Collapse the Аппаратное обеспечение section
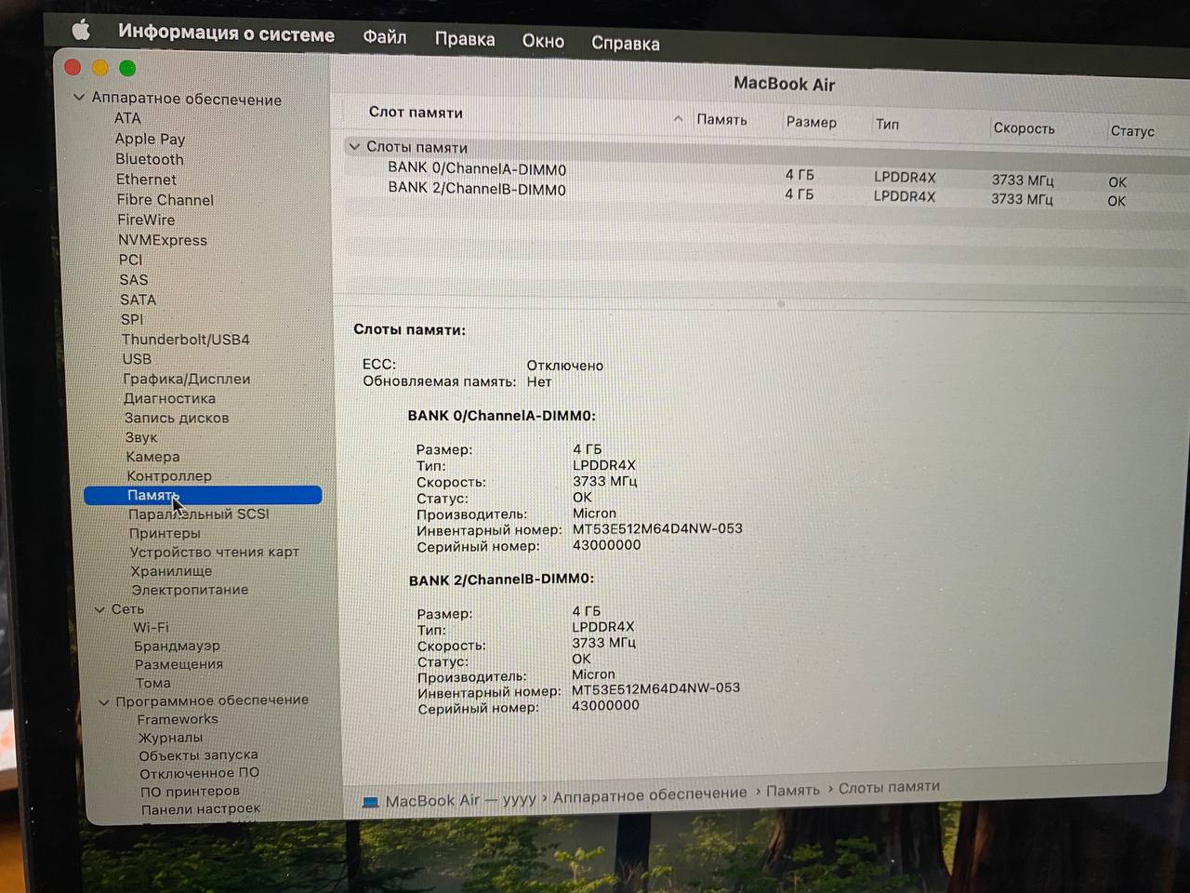This screenshot has height=893, width=1190. (79, 98)
